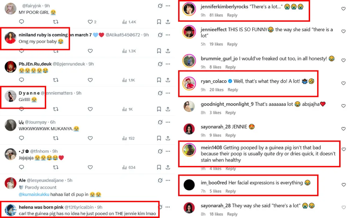
Task: View analytics on Journyay's 152-view tweet
Action: pyautogui.click(x=128, y=138)
